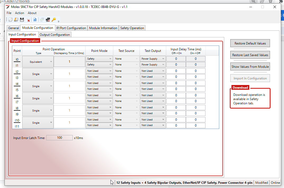Select the Input Configuration sub-tab

[22, 34]
